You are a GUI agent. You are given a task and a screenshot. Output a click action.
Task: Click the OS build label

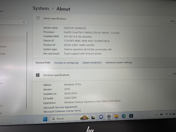(48, 98)
